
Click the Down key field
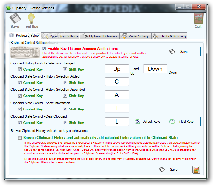coord(155,69)
